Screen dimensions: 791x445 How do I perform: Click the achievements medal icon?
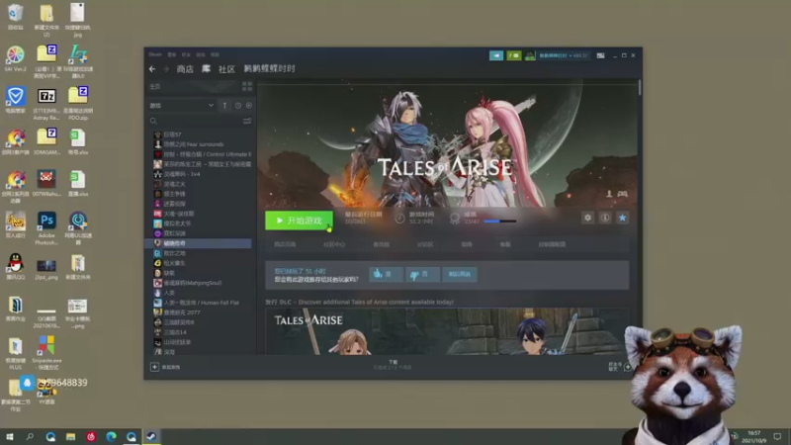click(x=455, y=218)
